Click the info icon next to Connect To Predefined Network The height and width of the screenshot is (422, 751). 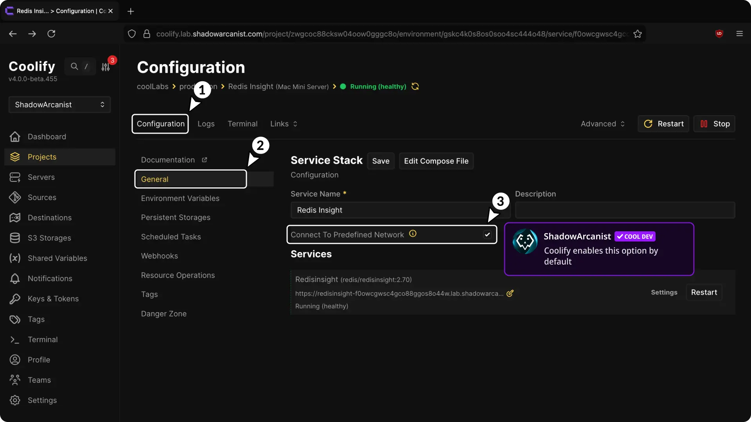pyautogui.click(x=413, y=234)
